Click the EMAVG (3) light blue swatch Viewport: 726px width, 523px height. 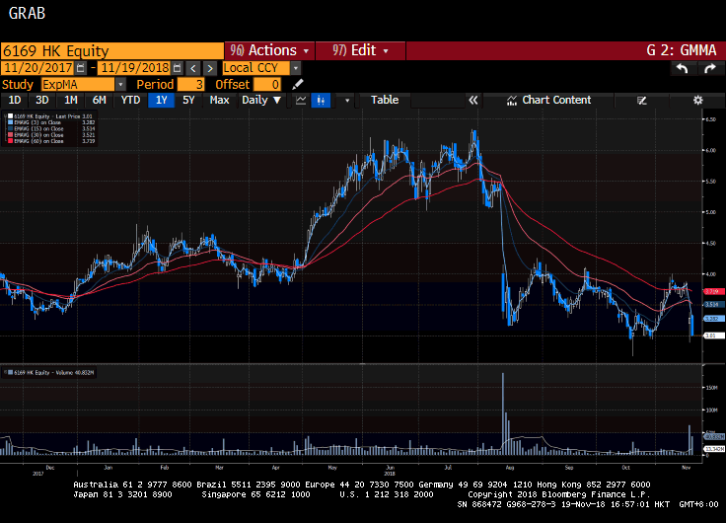10,122
